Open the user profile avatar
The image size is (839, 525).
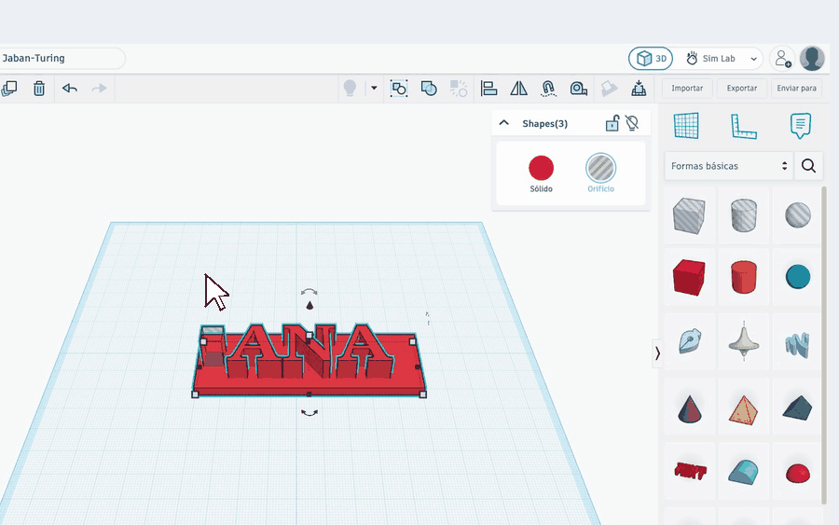(x=812, y=59)
